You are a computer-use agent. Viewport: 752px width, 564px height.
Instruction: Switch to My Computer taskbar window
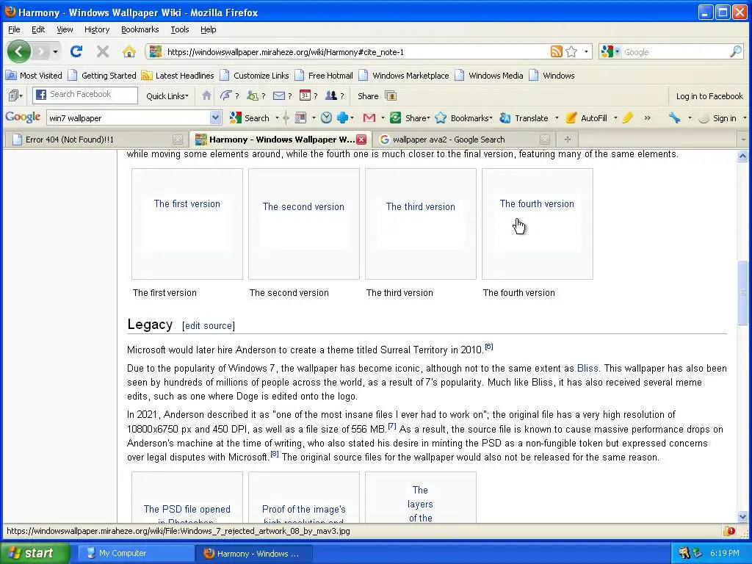pos(136,553)
